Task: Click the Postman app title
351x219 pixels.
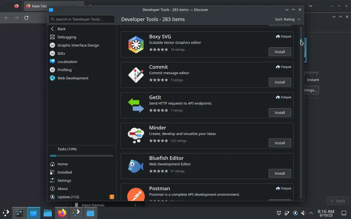Action: 160,188
